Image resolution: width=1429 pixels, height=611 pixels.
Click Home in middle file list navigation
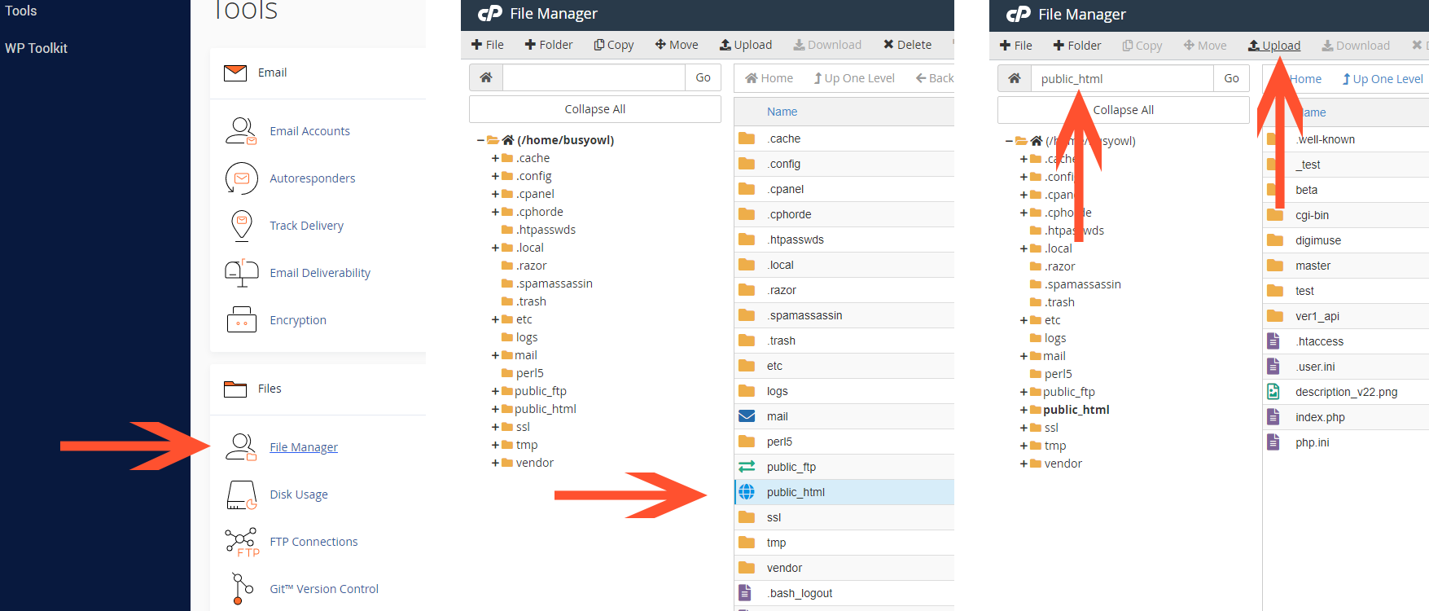click(x=769, y=78)
